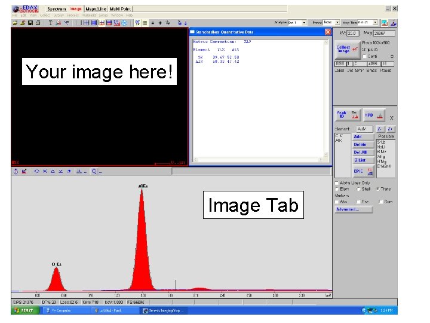Click the snowflake-like blue circle toolbar icon
The image size is (430, 323).
[124, 23]
